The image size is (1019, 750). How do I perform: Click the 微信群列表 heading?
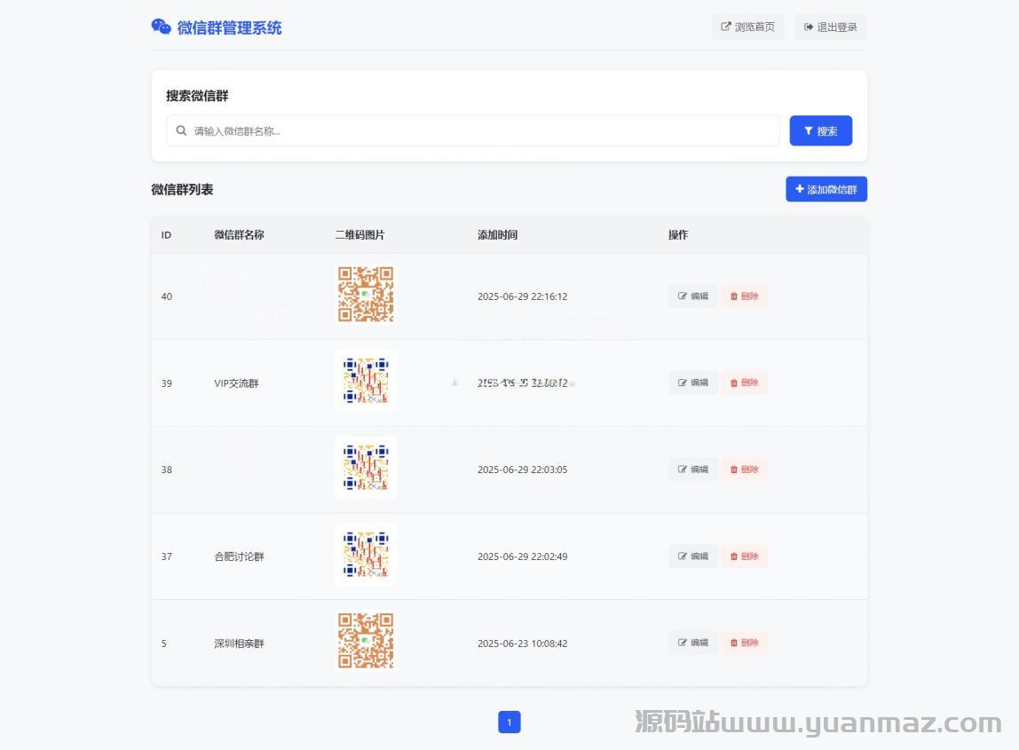[182, 189]
